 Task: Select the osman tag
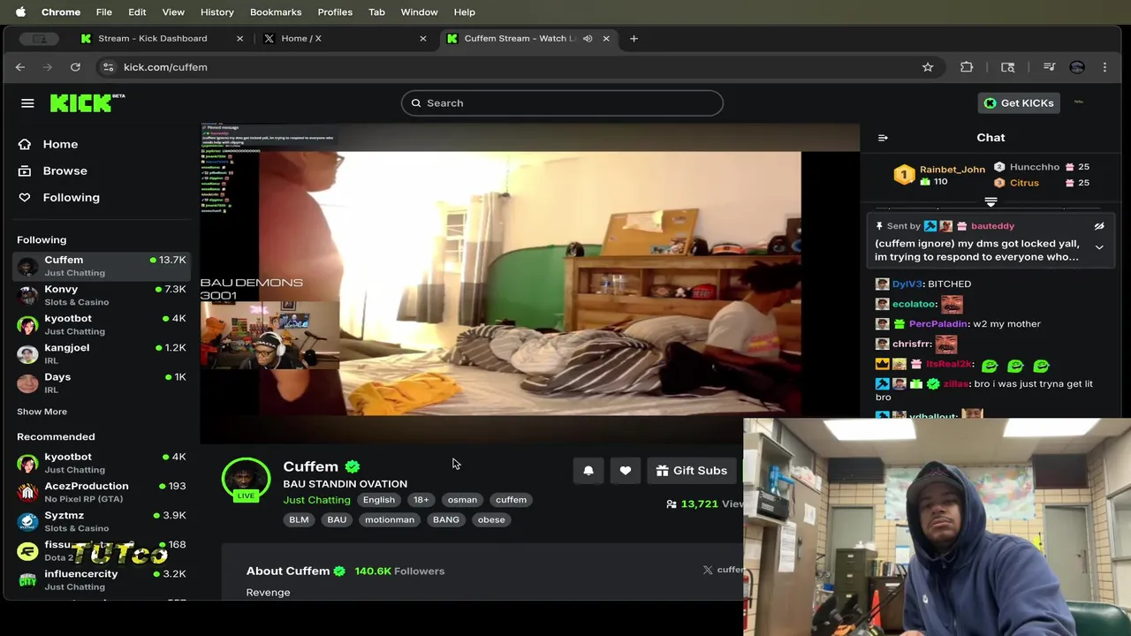462,500
